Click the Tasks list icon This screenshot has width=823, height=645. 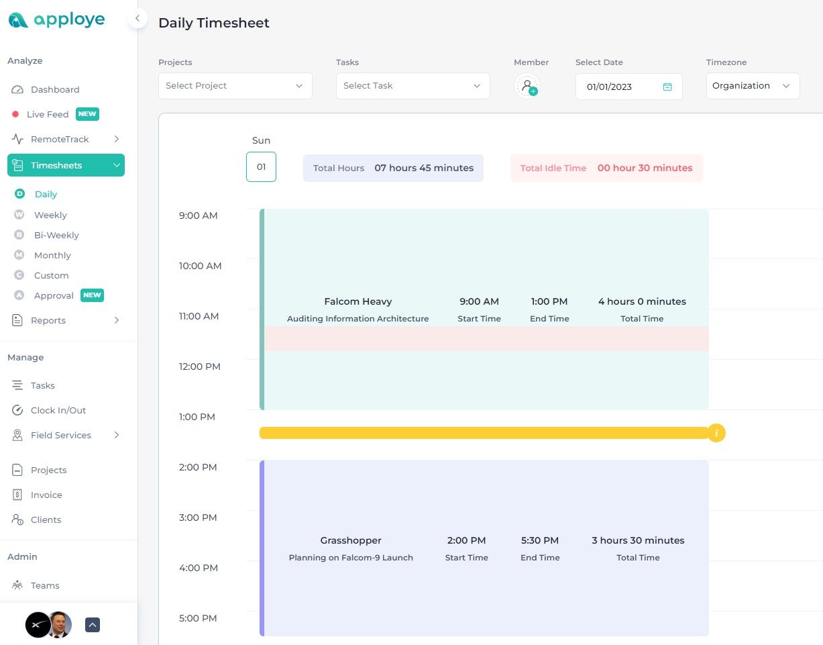pos(18,385)
